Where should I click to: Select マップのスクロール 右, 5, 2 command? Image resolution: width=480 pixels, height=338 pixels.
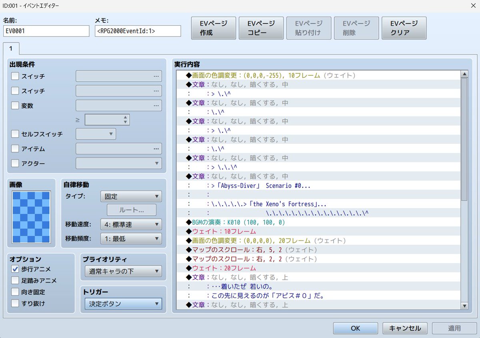point(318,250)
